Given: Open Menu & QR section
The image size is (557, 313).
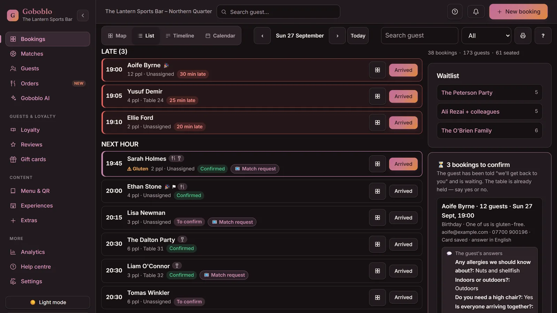Looking at the screenshot, I should (48, 191).
